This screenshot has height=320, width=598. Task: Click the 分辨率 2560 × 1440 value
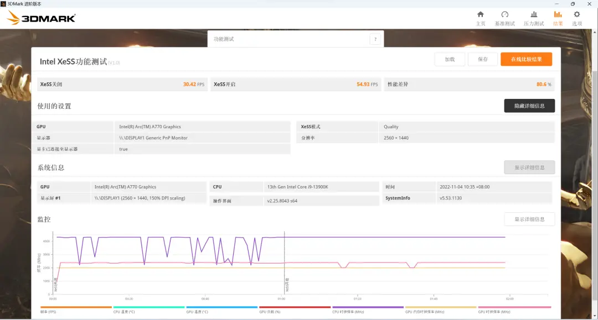click(x=396, y=138)
